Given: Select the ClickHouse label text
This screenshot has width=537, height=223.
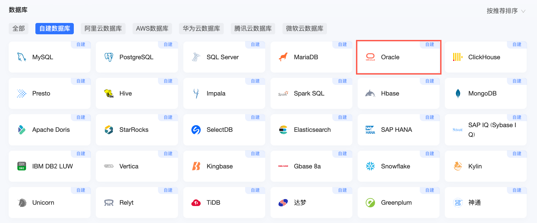Looking at the screenshot, I should click(x=484, y=57).
